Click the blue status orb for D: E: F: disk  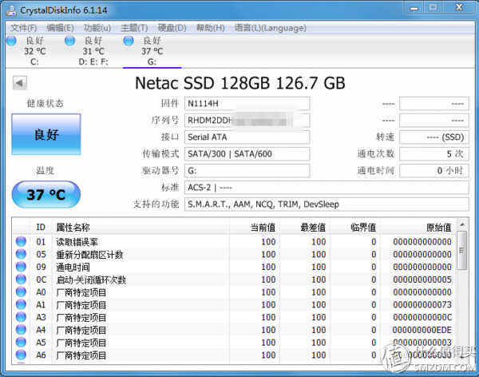pos(70,41)
